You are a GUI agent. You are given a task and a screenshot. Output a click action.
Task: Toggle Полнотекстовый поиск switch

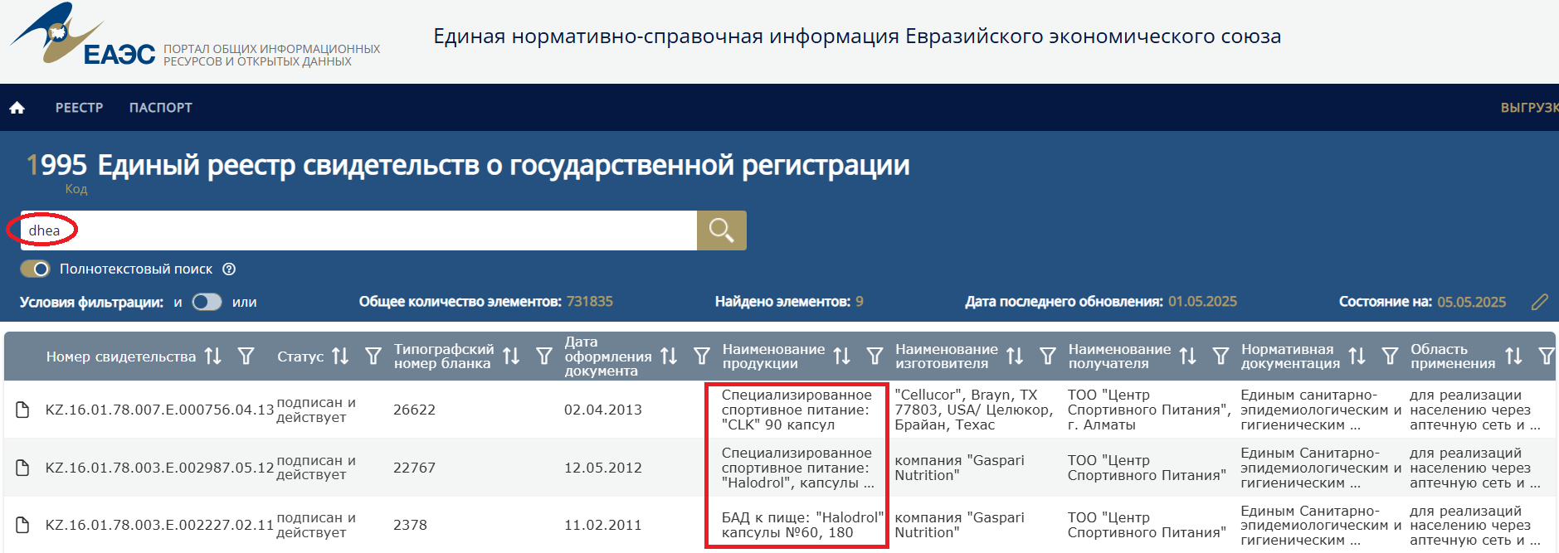[36, 269]
